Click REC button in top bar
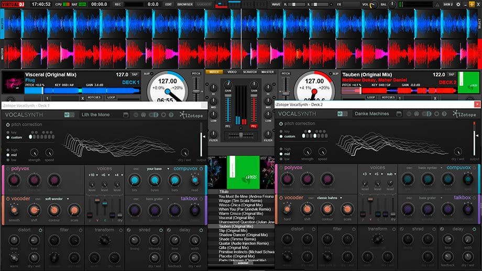The image size is (482, 271). pyautogui.click(x=118, y=4)
